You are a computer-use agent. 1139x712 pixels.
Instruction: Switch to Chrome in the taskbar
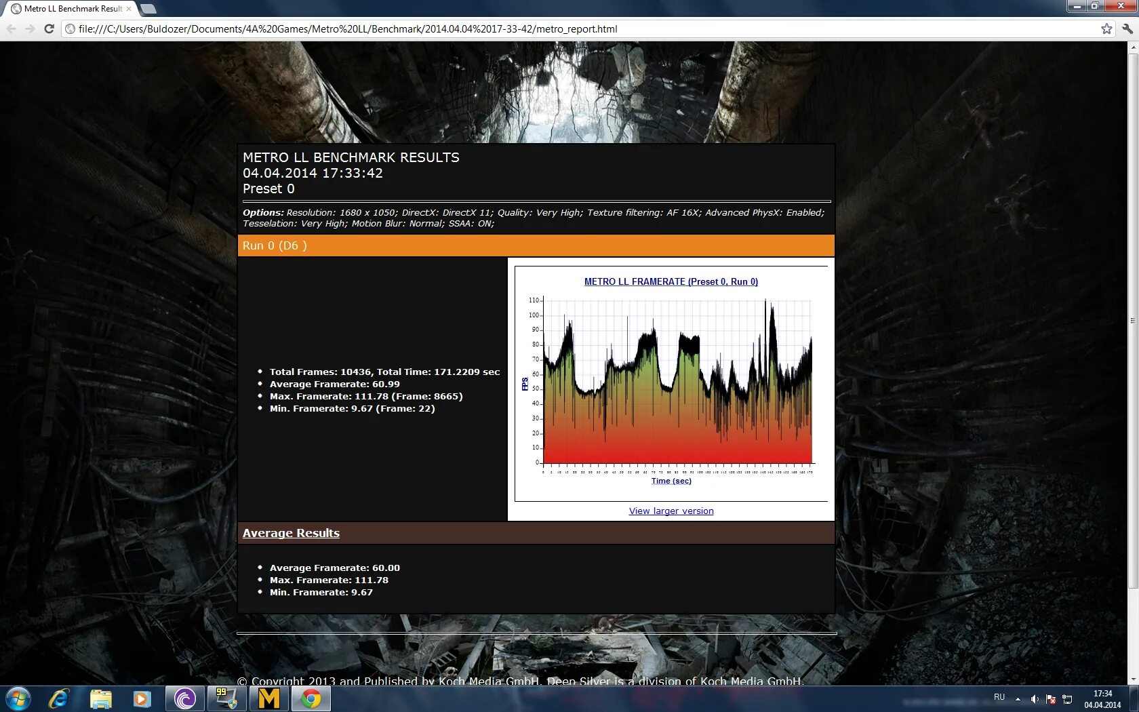pos(311,698)
